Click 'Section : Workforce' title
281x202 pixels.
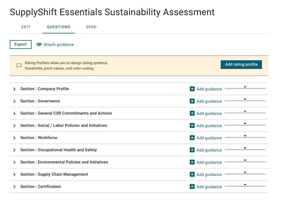[39, 138]
